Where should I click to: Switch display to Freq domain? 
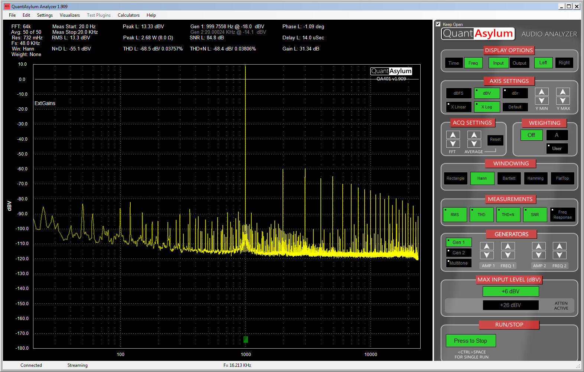coord(473,63)
